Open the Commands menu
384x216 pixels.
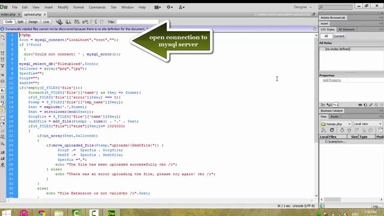point(97,7)
